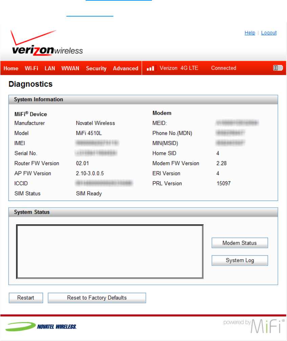Viewport: 287px width, 341px height.
Task: Open the Home menu
Action: pos(11,68)
